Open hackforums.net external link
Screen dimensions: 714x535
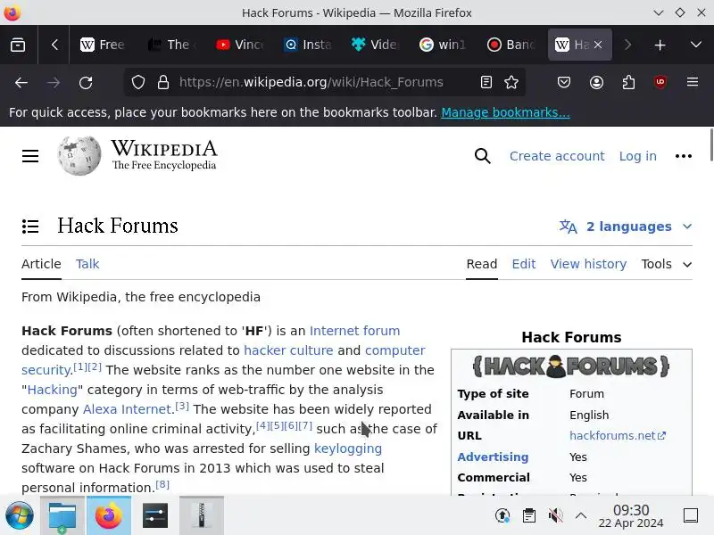[618, 436]
